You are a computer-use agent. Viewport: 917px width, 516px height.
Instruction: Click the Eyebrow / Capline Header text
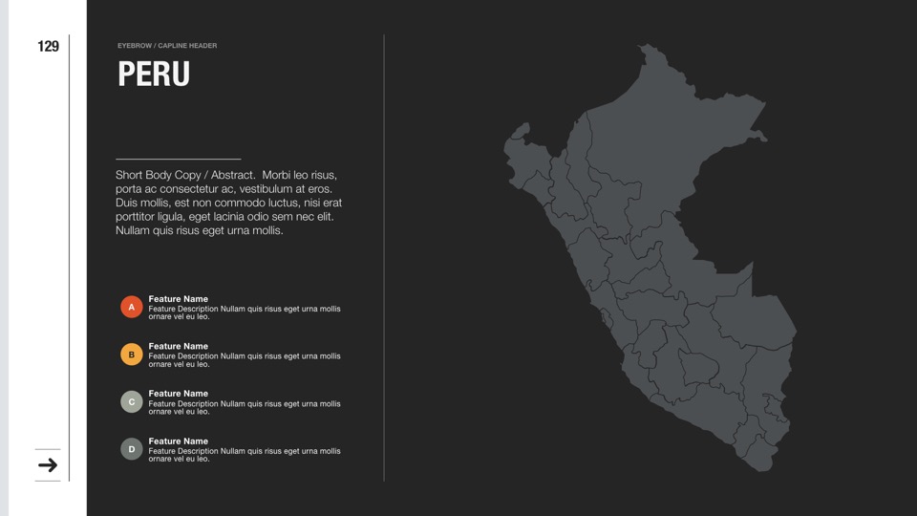[167, 46]
